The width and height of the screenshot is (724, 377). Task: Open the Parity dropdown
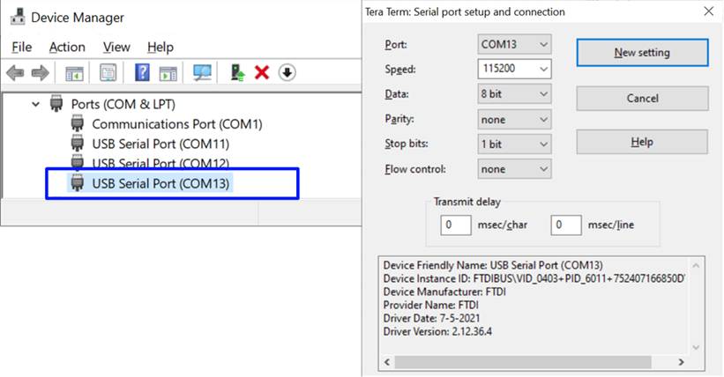tap(515, 119)
